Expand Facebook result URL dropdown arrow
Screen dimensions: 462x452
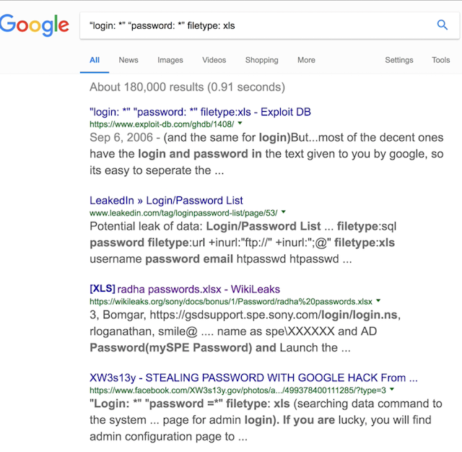coord(391,390)
